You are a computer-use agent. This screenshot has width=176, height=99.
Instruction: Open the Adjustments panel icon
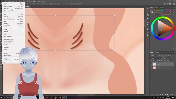(148, 35)
